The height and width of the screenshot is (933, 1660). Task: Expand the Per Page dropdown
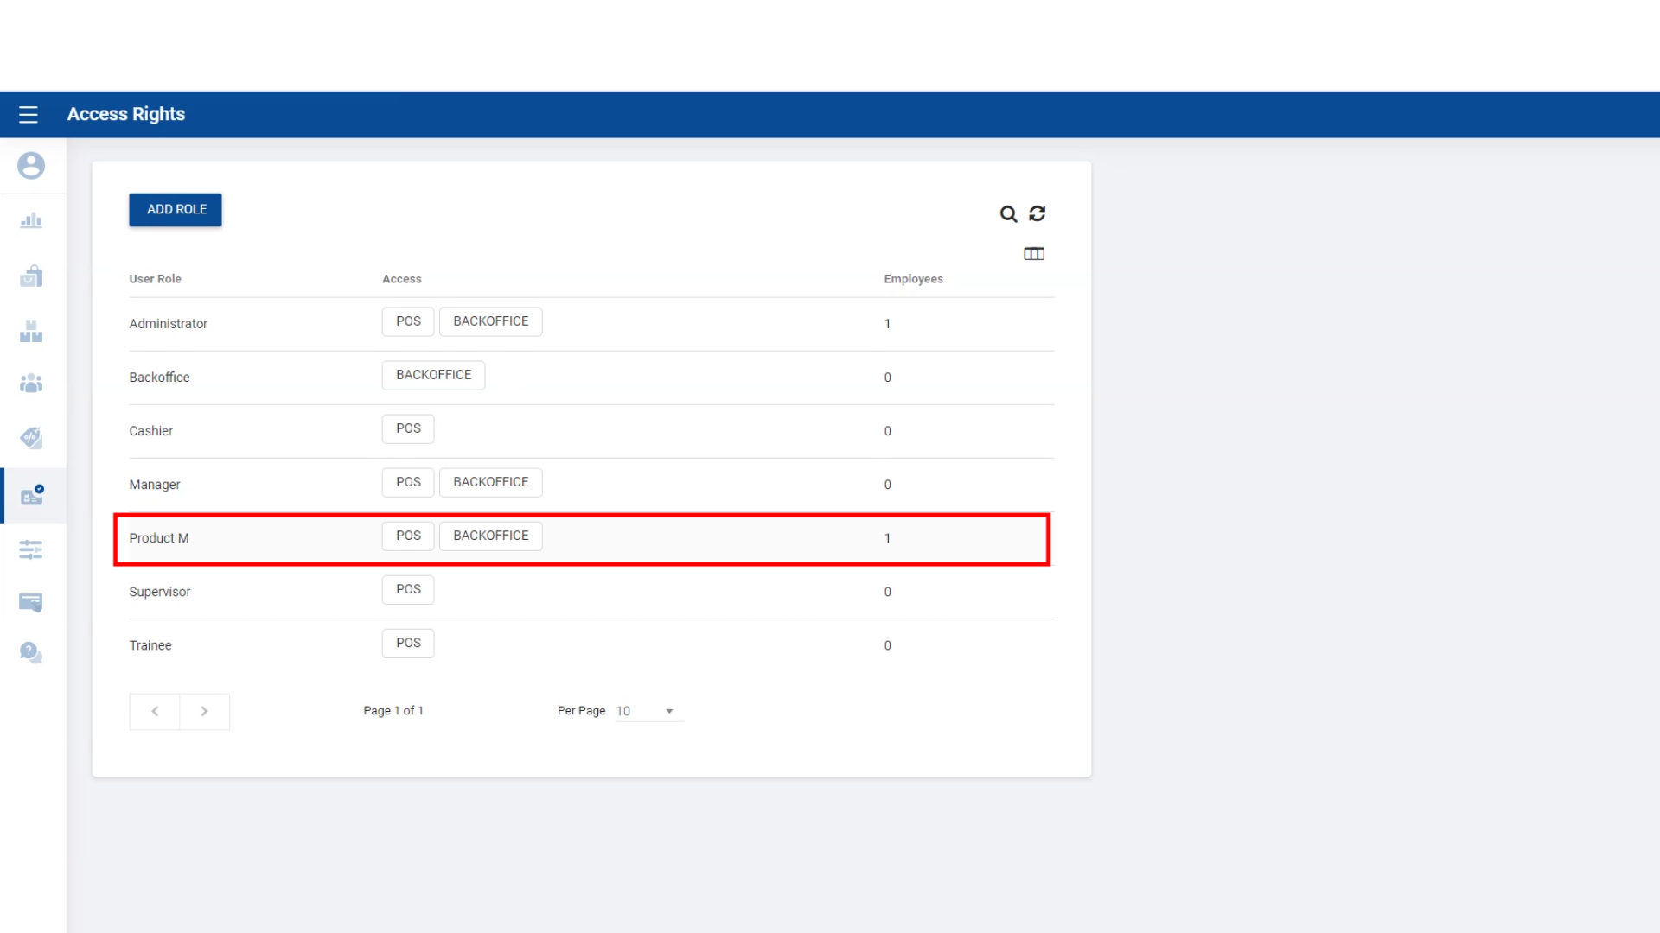(648, 711)
